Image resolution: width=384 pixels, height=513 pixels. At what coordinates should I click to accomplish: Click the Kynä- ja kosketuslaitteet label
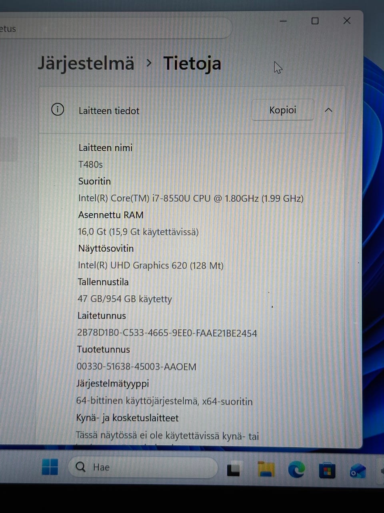127,418
